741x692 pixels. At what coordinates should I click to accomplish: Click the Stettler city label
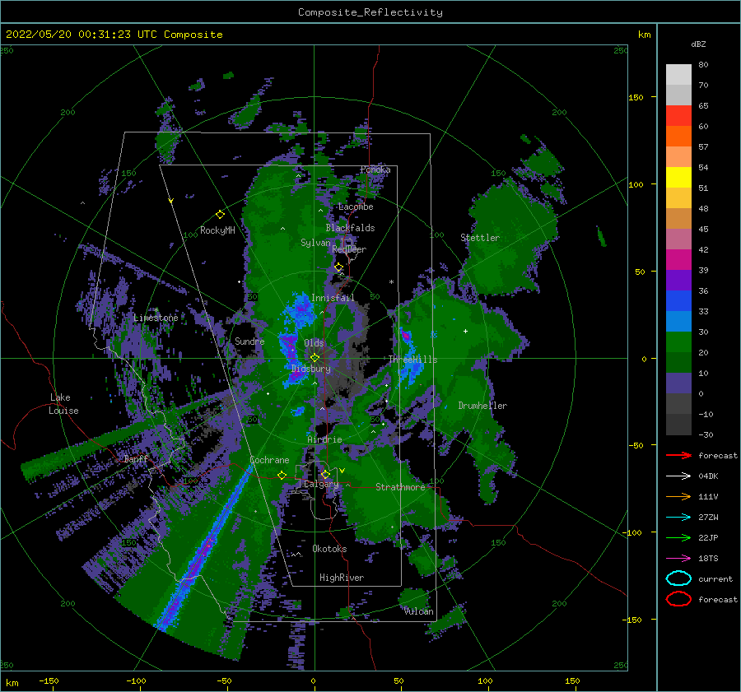480,238
